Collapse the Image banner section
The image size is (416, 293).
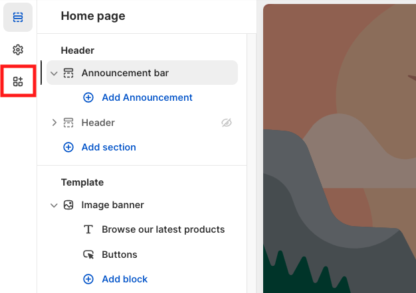(54, 205)
